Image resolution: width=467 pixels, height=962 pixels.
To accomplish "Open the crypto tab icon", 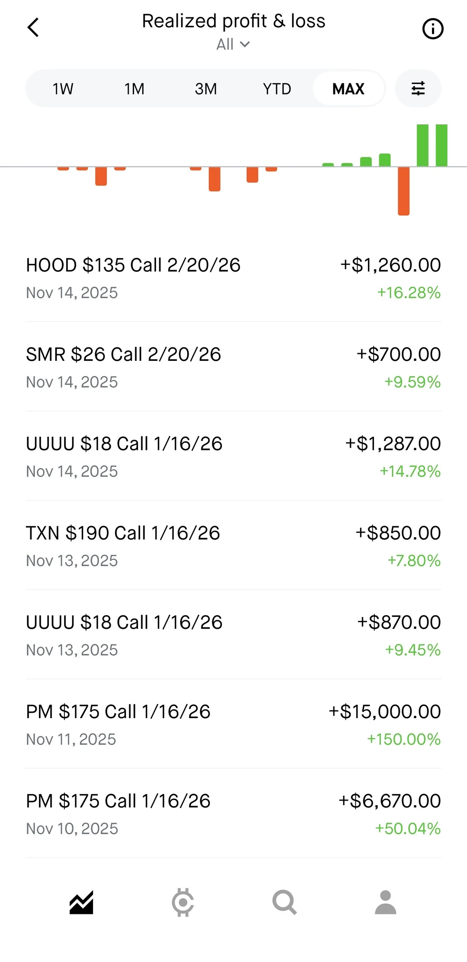I will click(x=182, y=903).
